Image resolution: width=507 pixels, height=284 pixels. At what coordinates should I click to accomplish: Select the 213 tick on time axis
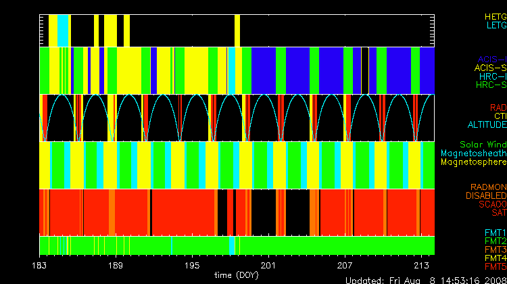coord(422,264)
